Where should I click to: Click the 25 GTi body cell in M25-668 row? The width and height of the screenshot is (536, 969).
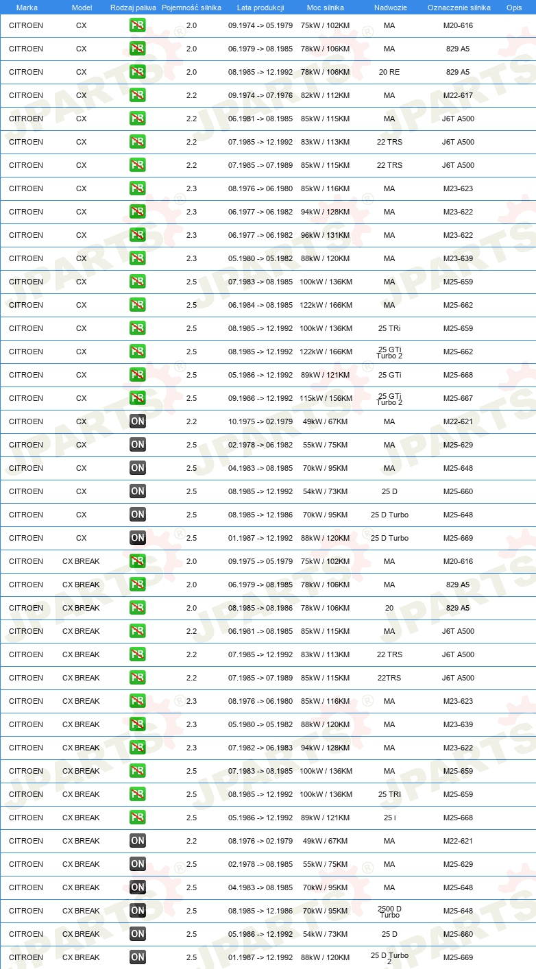pos(389,375)
